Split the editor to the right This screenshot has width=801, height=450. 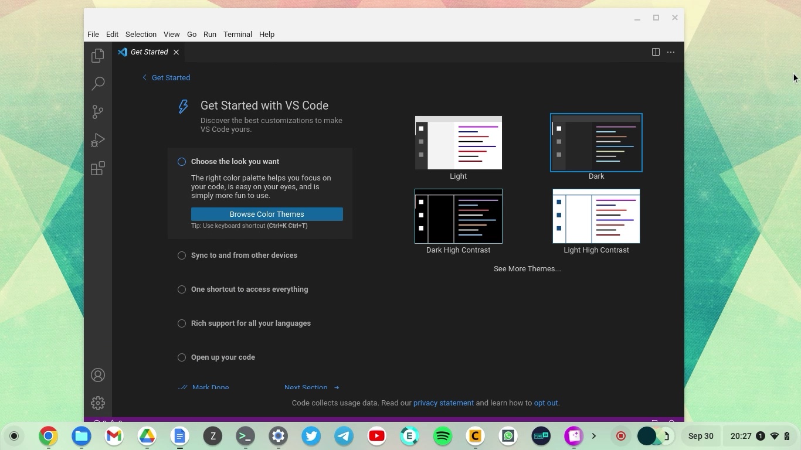pyautogui.click(x=656, y=52)
